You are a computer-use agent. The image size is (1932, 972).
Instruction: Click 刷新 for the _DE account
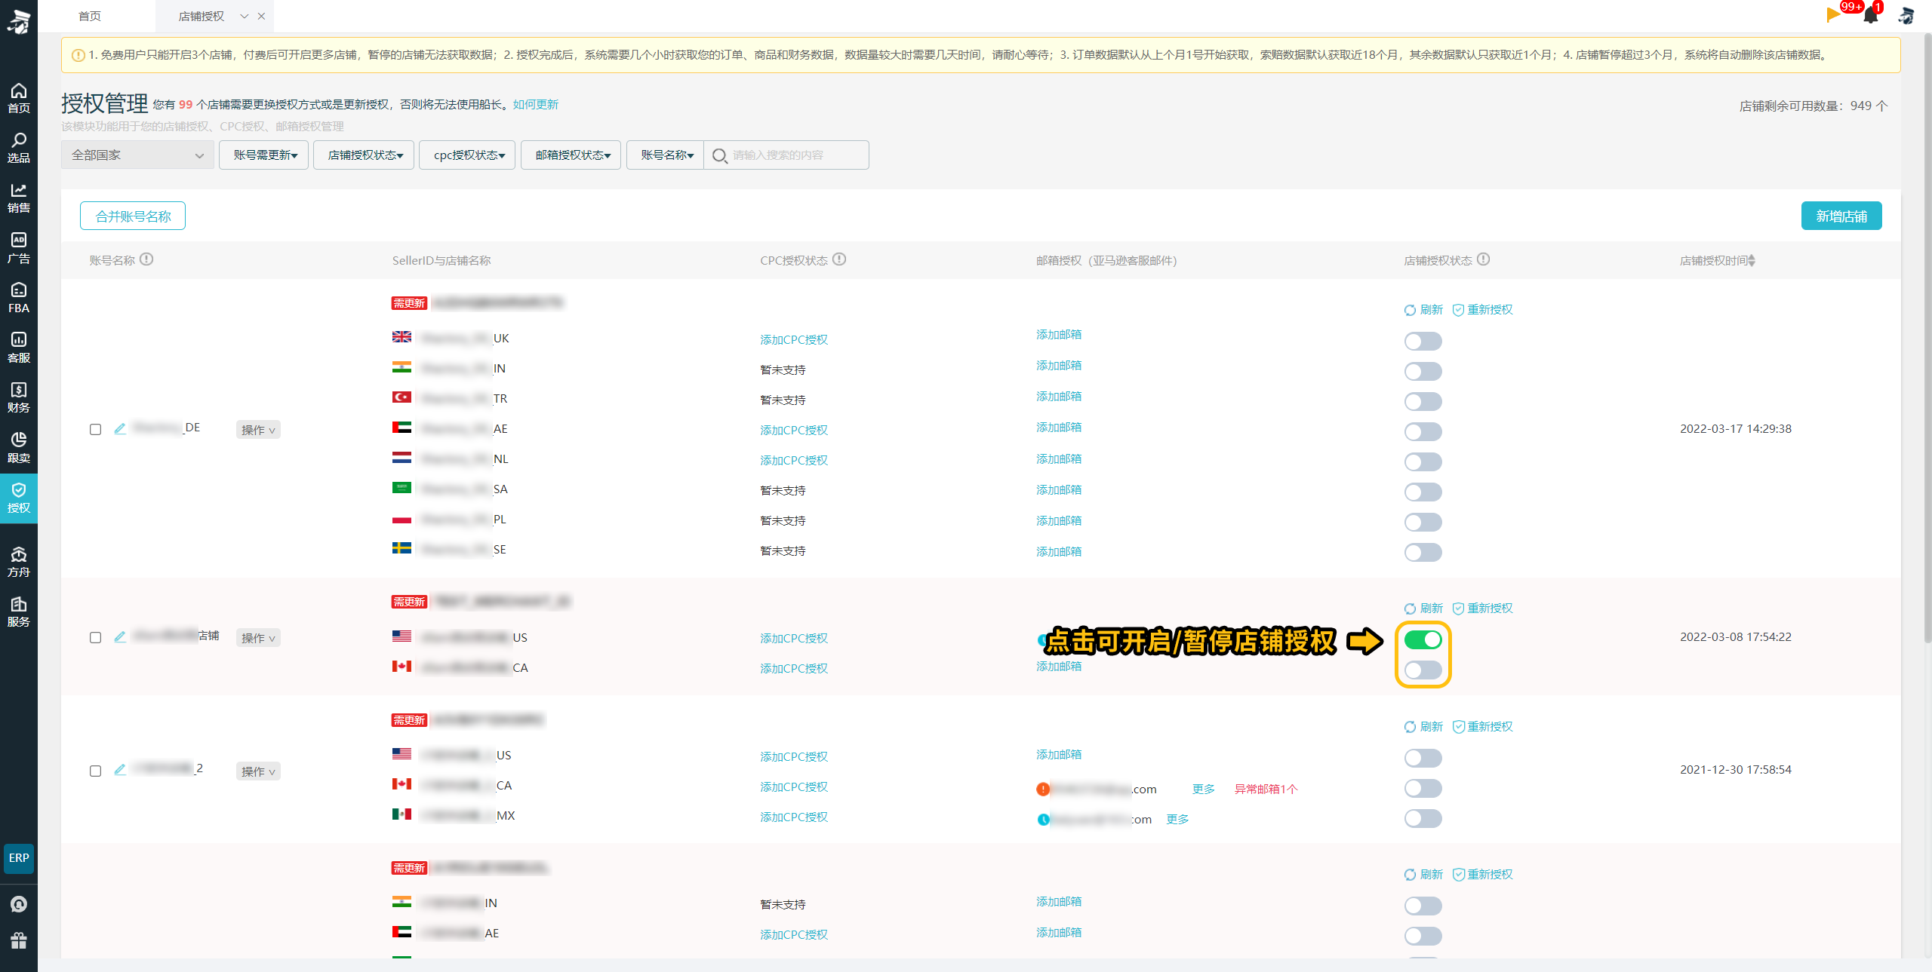(x=1423, y=309)
